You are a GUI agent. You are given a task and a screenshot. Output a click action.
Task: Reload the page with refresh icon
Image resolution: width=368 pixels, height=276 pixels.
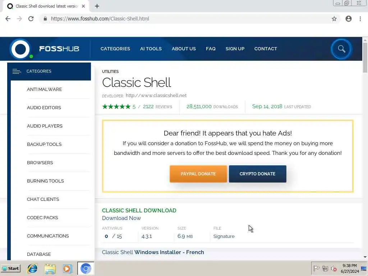point(31,19)
